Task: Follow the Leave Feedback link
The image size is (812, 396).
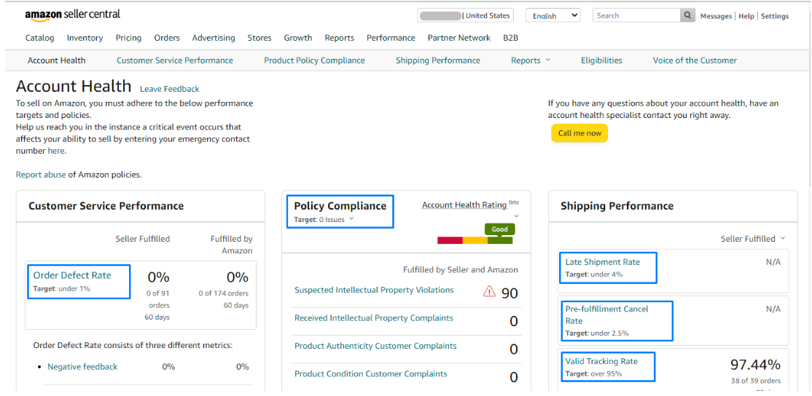Action: tap(169, 89)
